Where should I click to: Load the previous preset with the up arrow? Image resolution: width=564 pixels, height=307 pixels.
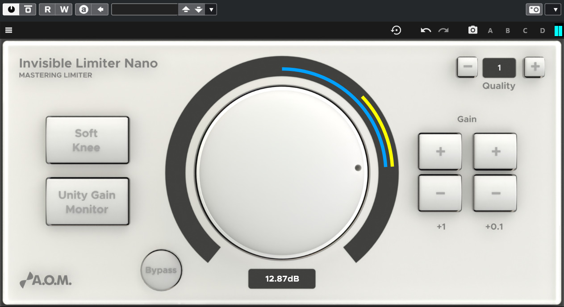coord(186,9)
